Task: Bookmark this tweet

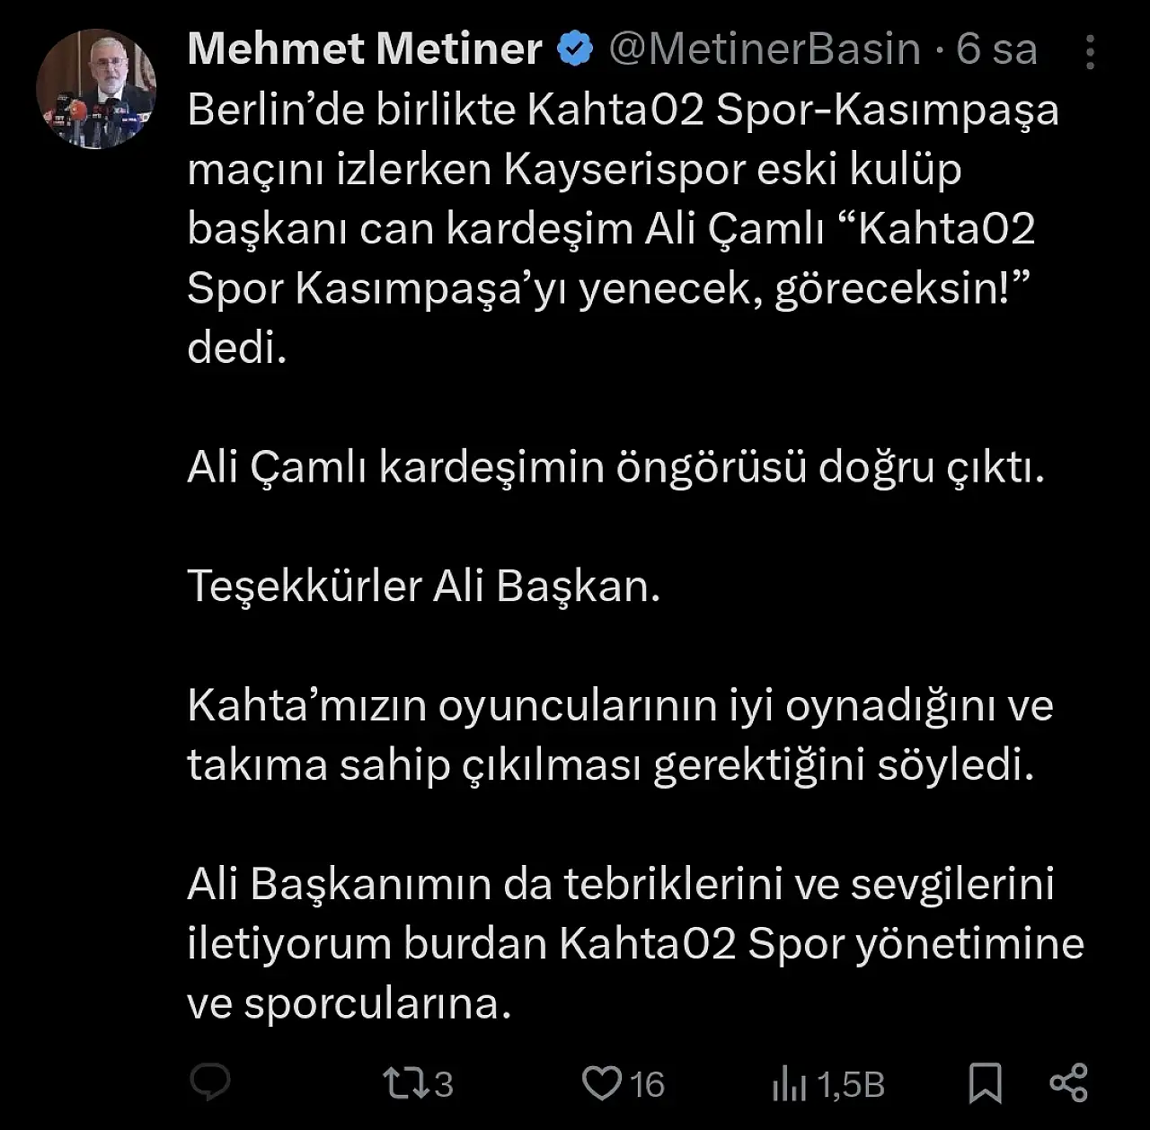Action: 986,1082
